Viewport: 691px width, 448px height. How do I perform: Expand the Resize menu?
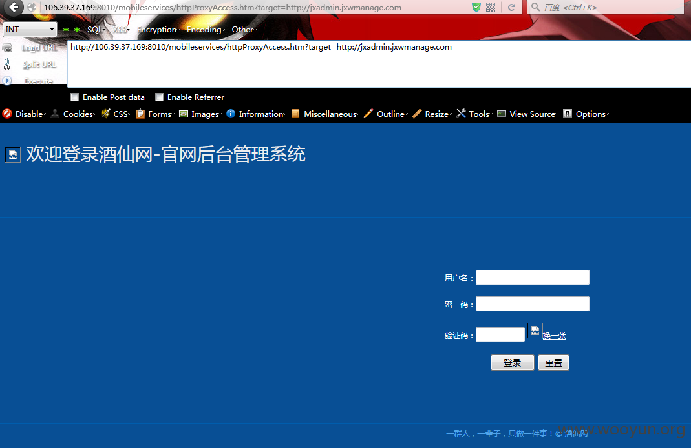(x=438, y=114)
